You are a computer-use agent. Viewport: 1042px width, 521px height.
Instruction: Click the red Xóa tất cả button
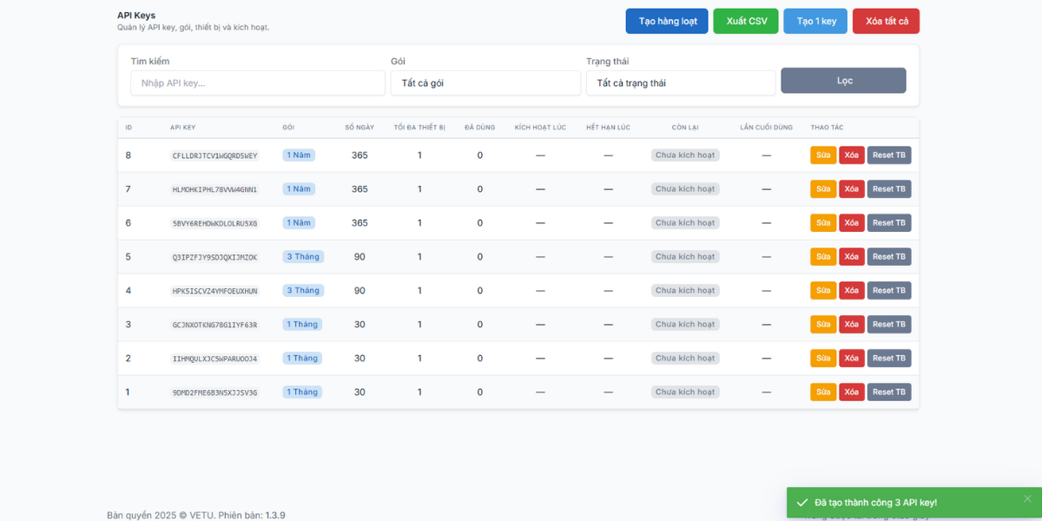click(x=886, y=22)
